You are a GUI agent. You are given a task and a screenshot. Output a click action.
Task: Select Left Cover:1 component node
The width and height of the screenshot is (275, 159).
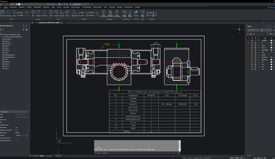point(8,43)
